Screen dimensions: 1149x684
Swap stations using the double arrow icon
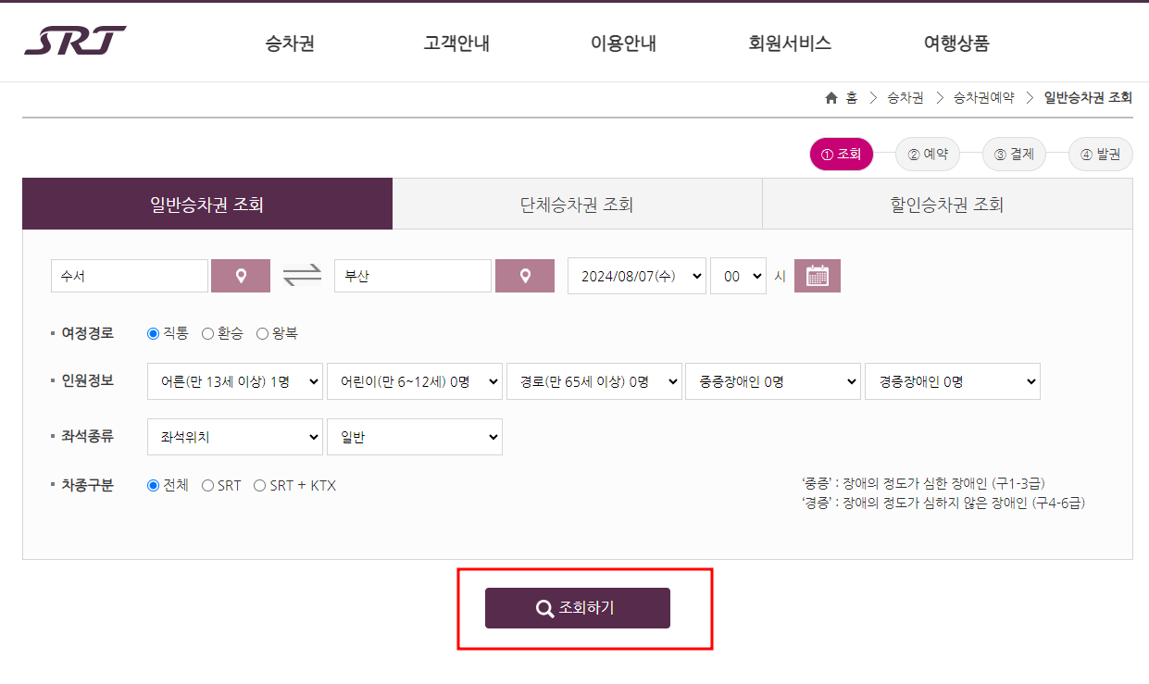301,275
